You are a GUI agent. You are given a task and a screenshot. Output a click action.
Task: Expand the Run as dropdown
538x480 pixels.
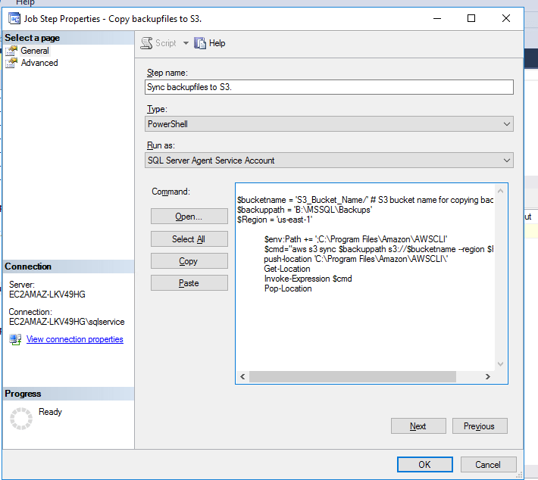point(506,161)
